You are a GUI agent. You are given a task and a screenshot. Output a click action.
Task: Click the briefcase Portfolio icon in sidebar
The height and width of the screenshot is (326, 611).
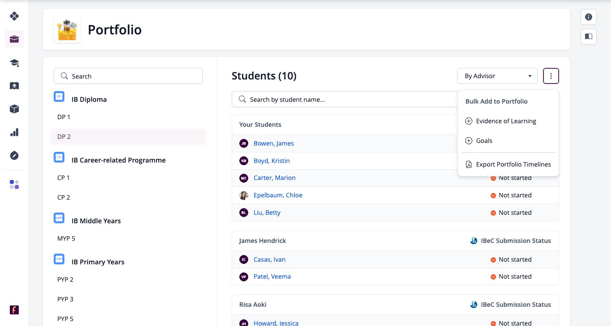pyautogui.click(x=14, y=39)
